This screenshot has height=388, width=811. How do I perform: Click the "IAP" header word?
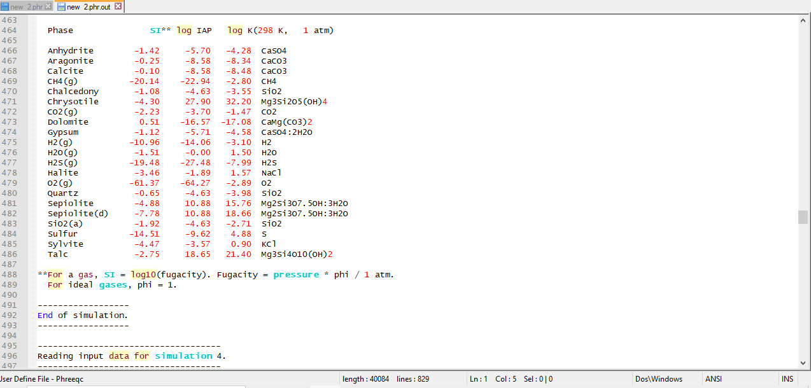coord(204,31)
